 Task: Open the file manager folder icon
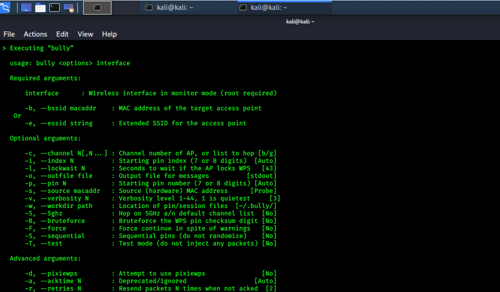(x=40, y=8)
